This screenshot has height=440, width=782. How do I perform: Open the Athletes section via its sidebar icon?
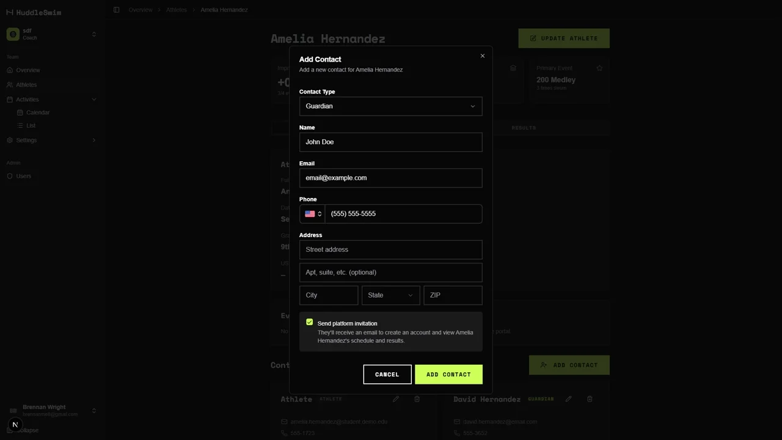click(x=9, y=84)
